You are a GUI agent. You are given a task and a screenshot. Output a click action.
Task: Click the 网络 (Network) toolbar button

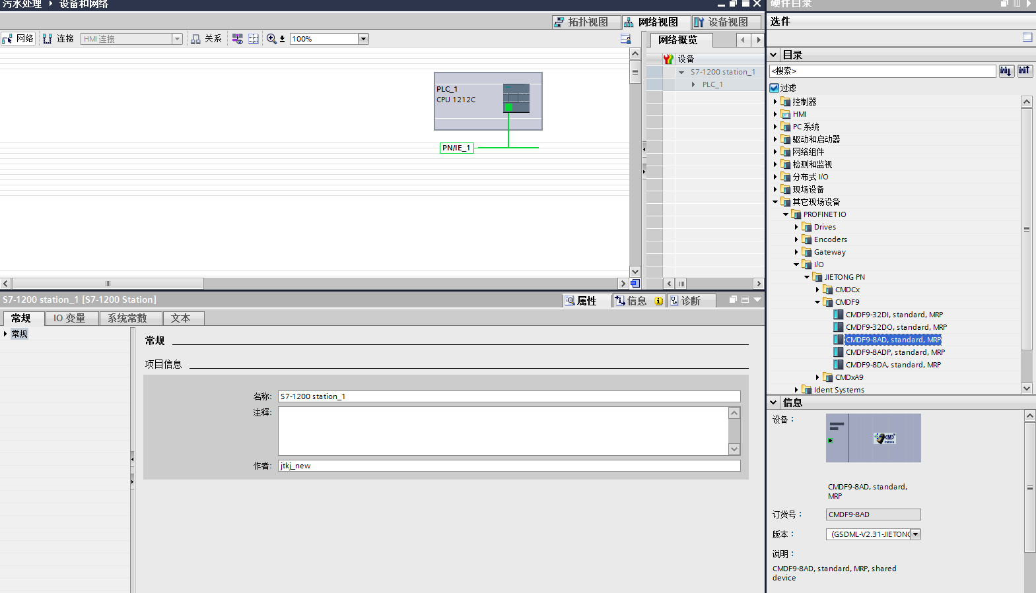click(18, 39)
